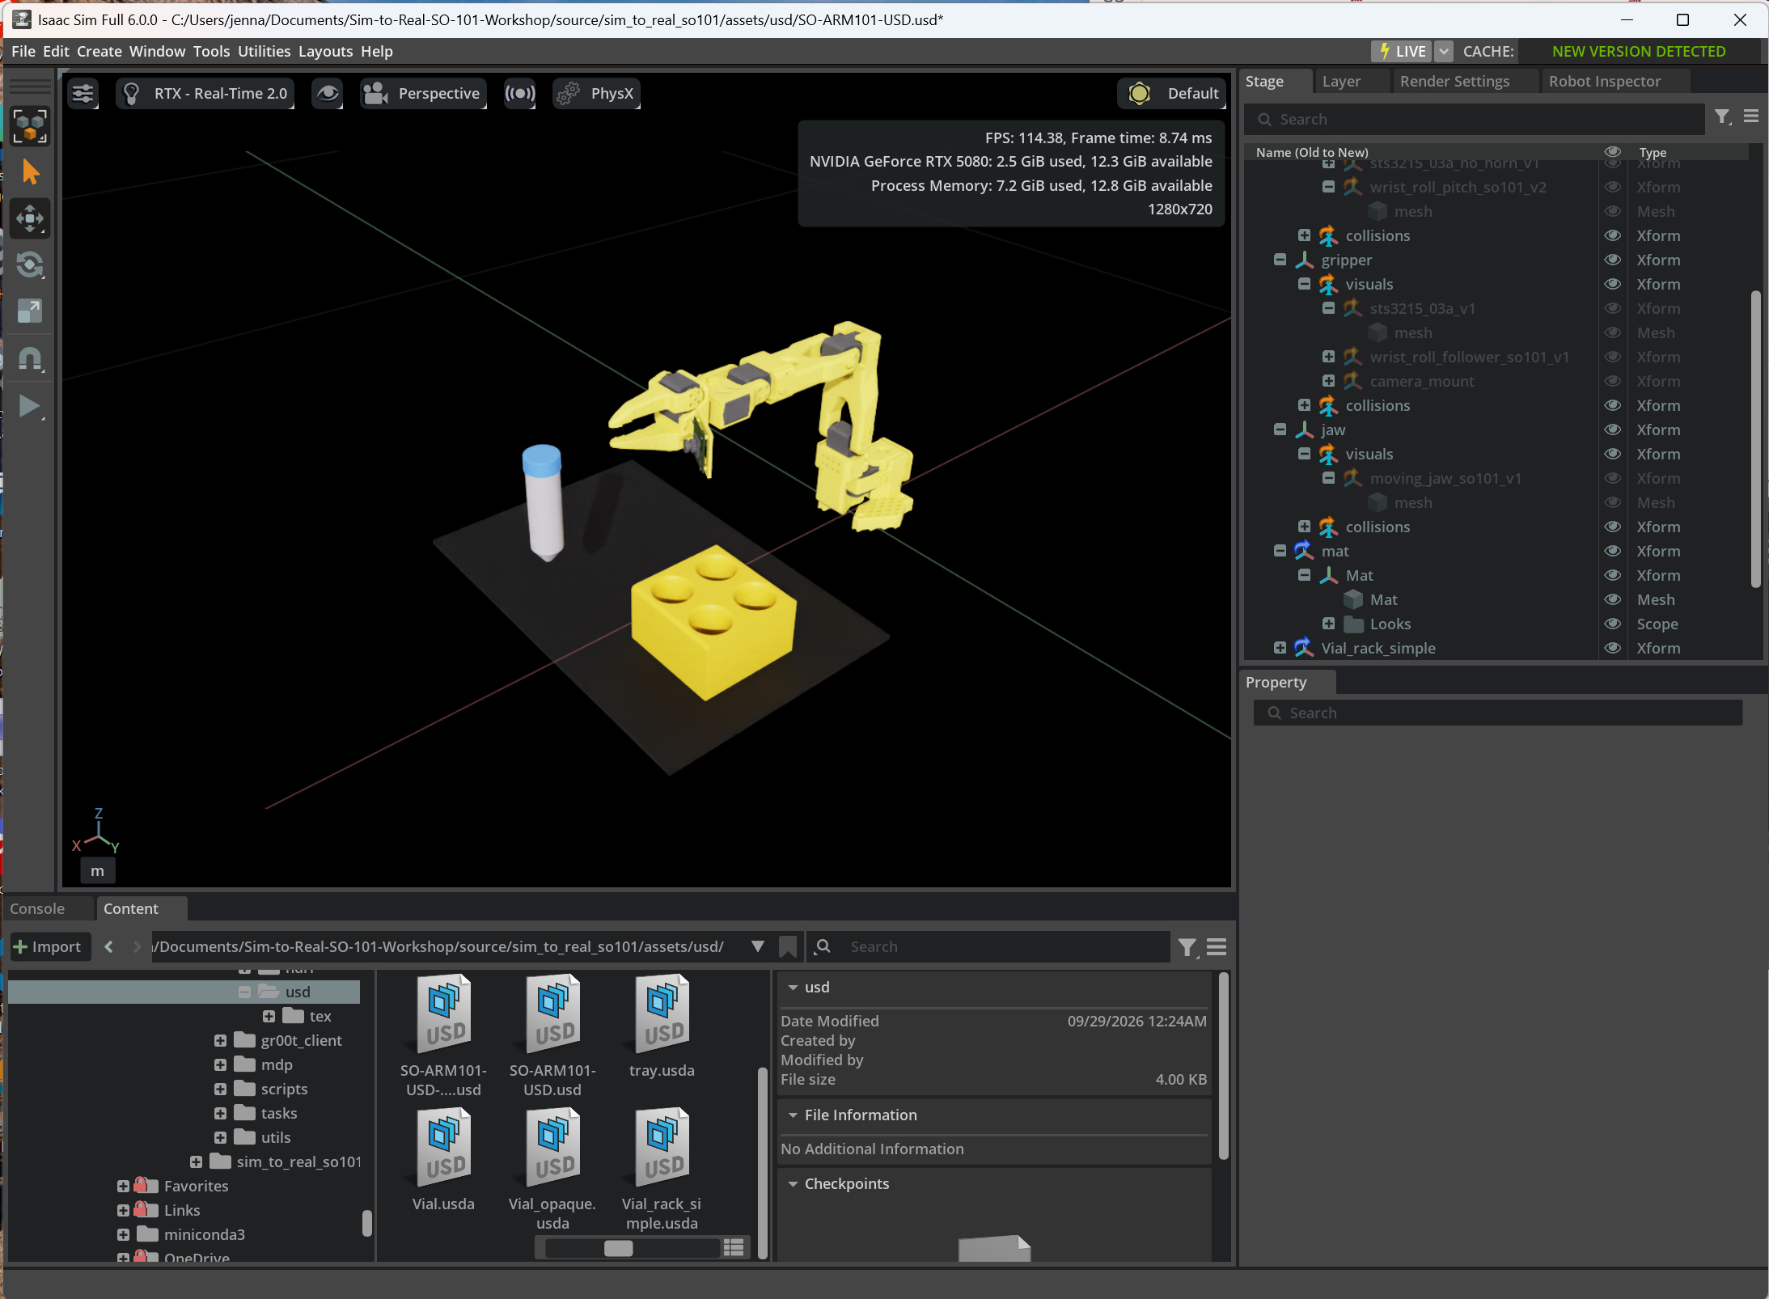Switch to the Console tab
This screenshot has height=1299, width=1769.
(x=37, y=908)
